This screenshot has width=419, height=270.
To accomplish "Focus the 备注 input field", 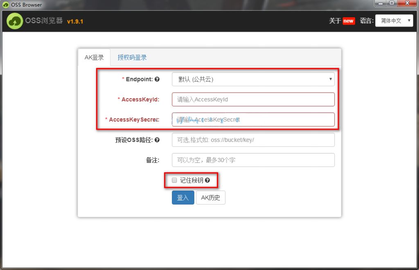I will point(253,160).
